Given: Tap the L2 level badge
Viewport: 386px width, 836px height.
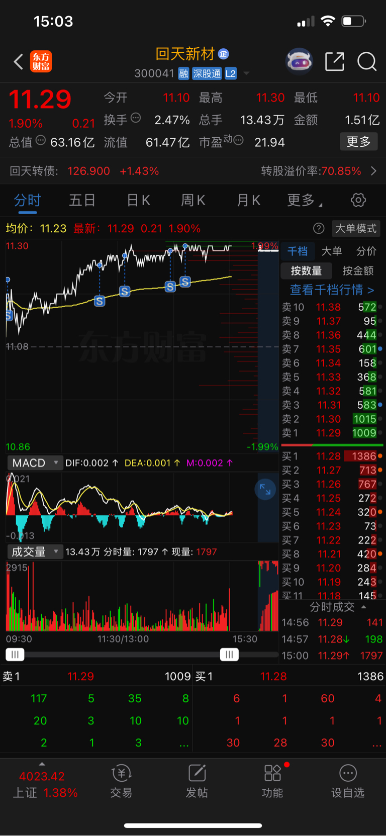Looking at the screenshot, I should pyautogui.click(x=231, y=74).
